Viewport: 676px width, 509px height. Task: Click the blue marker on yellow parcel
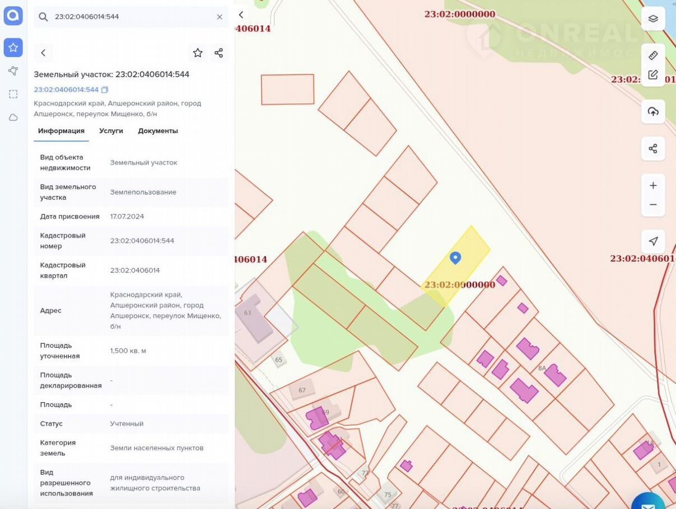click(x=455, y=257)
